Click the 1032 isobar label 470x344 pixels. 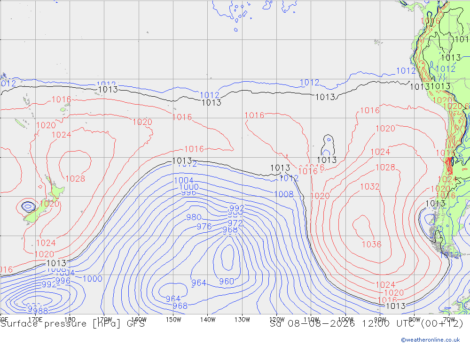(369, 187)
